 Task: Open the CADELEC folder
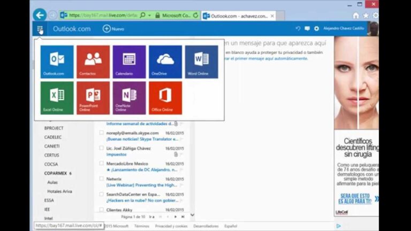53,137
